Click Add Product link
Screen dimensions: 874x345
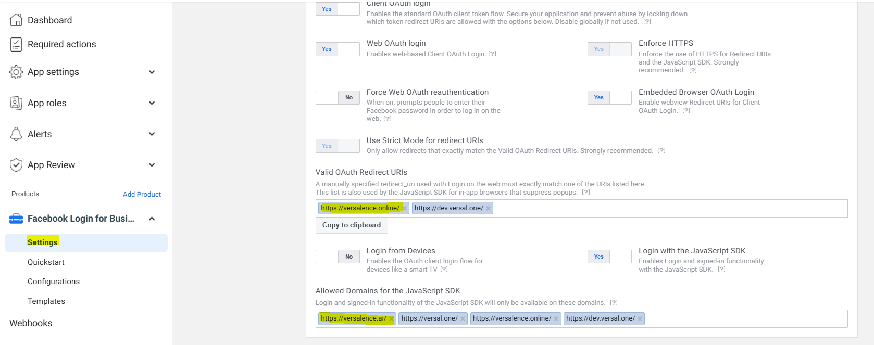[x=142, y=194]
